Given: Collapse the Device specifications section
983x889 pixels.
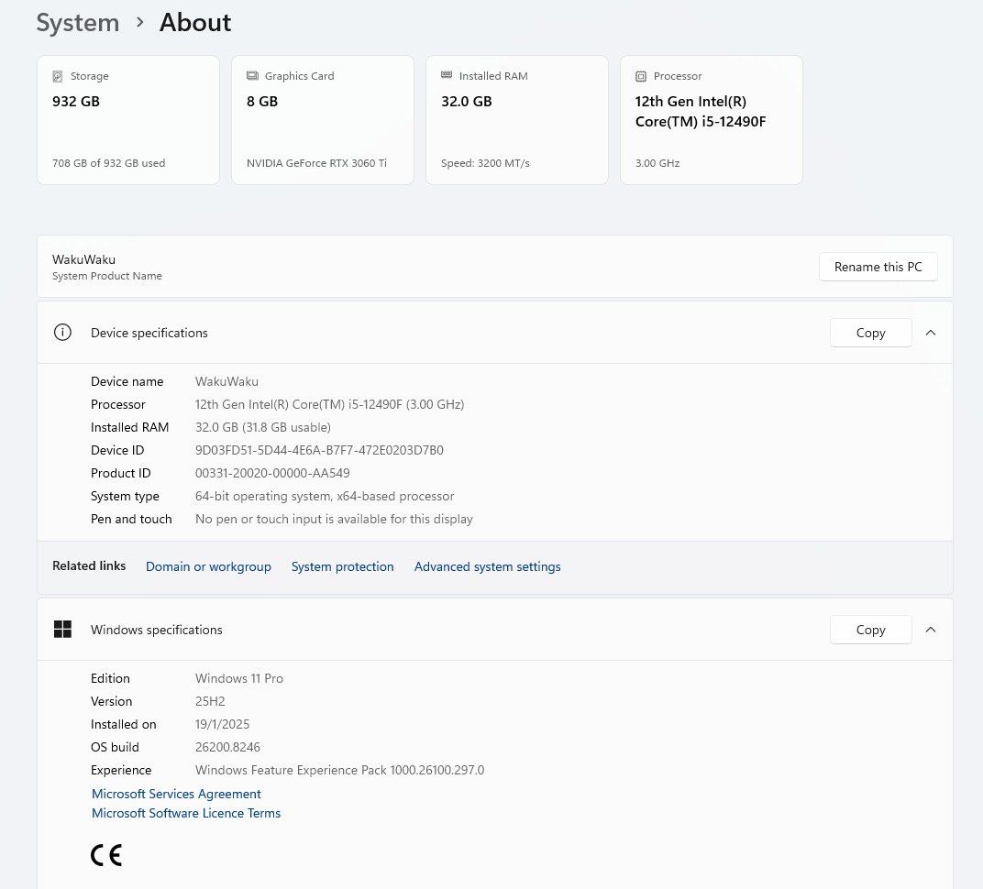Looking at the screenshot, I should tap(931, 333).
